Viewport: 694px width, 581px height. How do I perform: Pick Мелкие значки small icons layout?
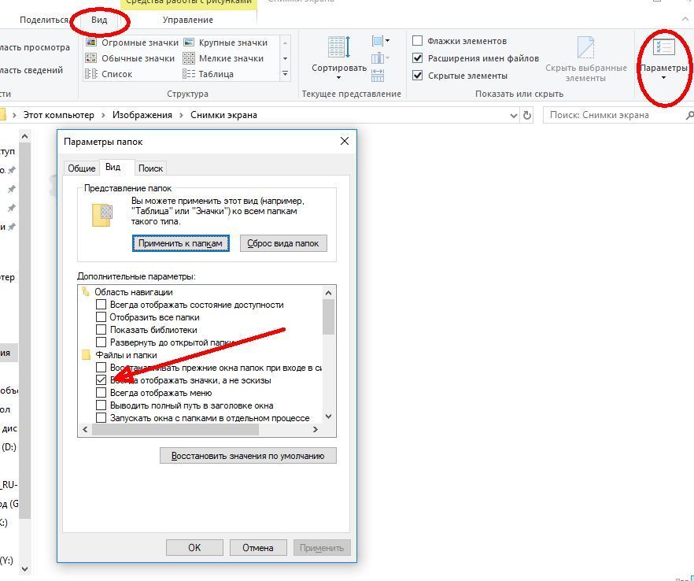(223, 58)
